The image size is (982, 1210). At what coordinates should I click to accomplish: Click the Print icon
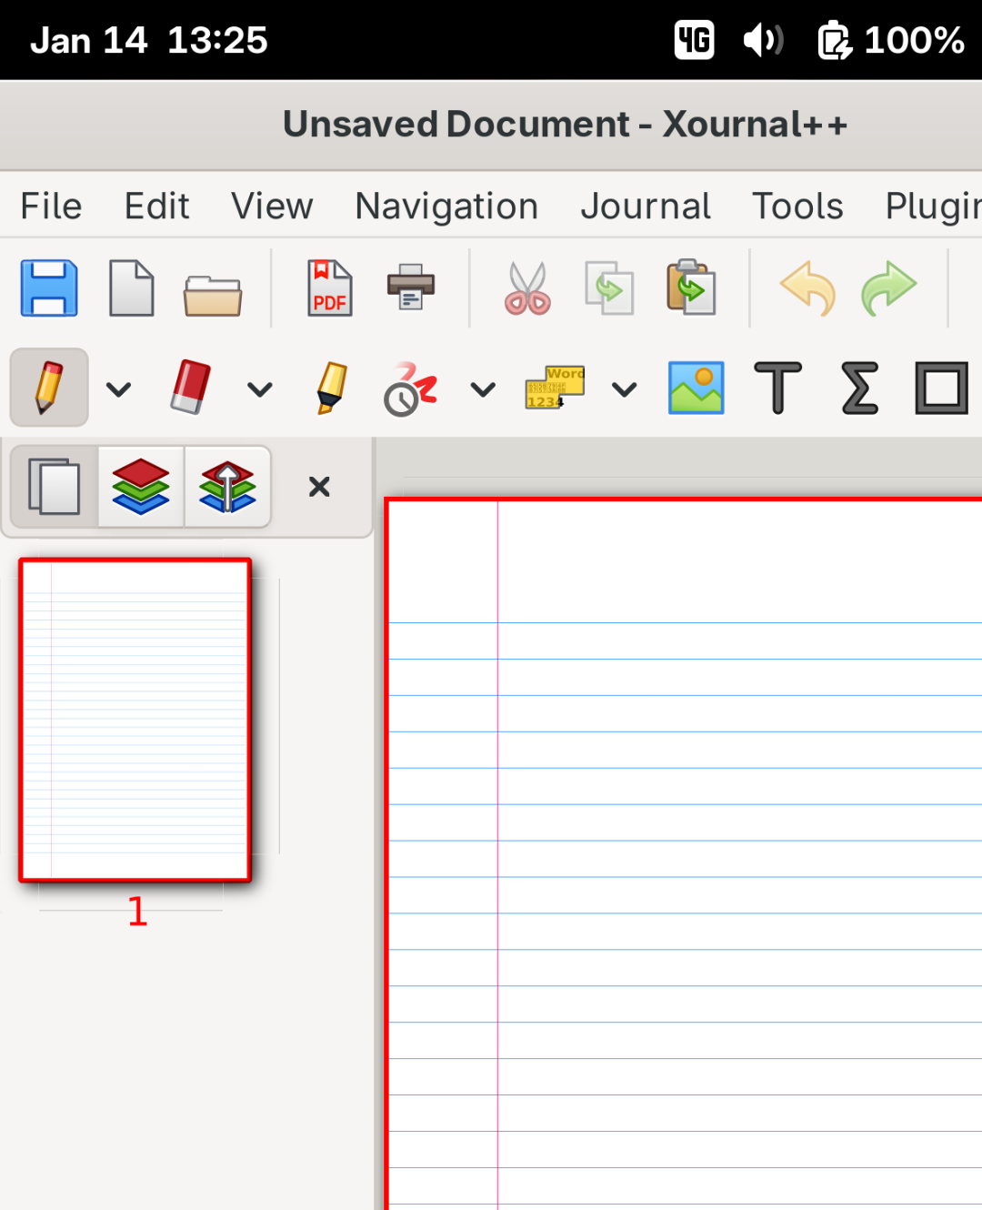point(411,288)
